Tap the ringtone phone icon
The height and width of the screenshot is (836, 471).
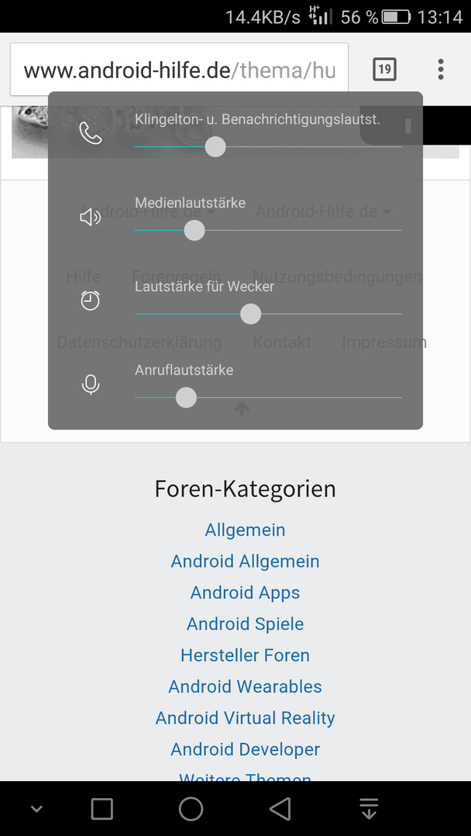[x=90, y=133]
